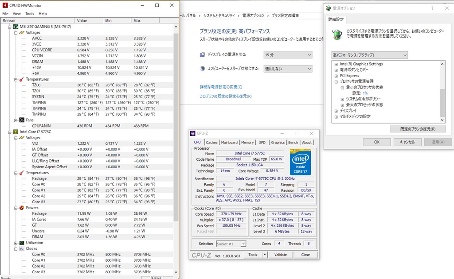Open the Tools menu in HWMonitor
Viewport: 454px width, 279px height.
click(30, 14)
